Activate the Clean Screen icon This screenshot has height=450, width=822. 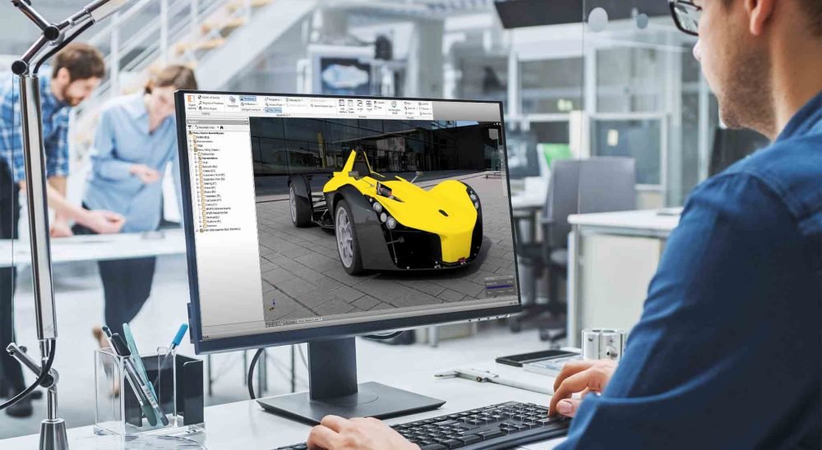point(351,106)
